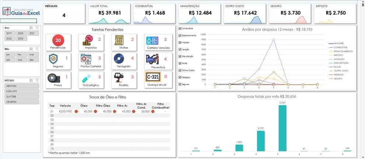Toggle multi-select in the VEÍCULO slicer

(x=31, y=80)
